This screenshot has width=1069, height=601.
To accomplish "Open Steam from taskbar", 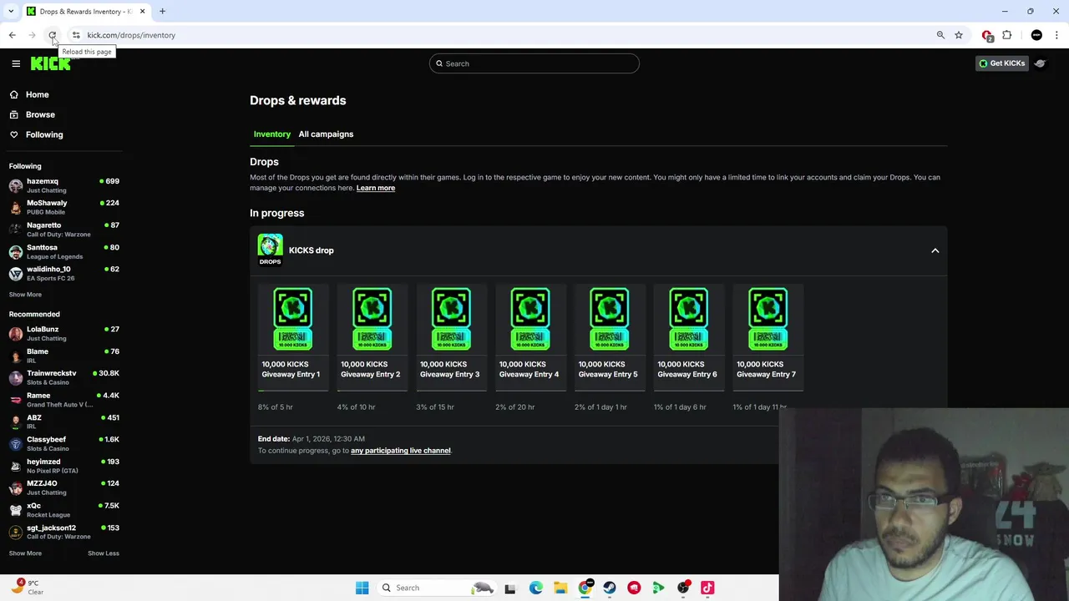I will point(610,588).
